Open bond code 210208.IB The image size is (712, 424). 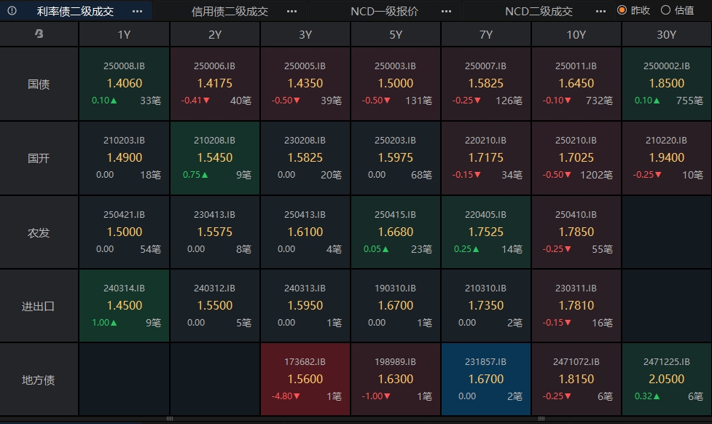(x=214, y=141)
